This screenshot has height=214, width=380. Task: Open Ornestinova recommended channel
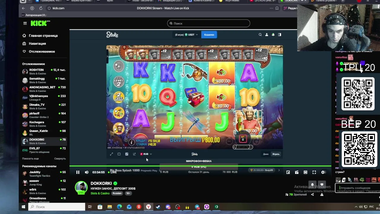[44, 200]
